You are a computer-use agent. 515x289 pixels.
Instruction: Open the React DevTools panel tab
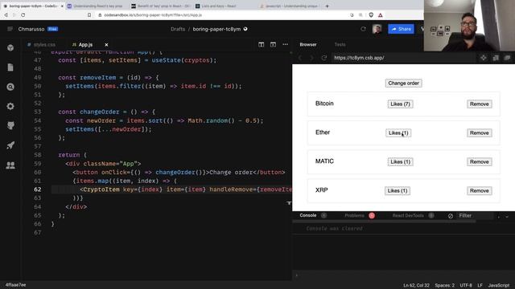(x=408, y=215)
